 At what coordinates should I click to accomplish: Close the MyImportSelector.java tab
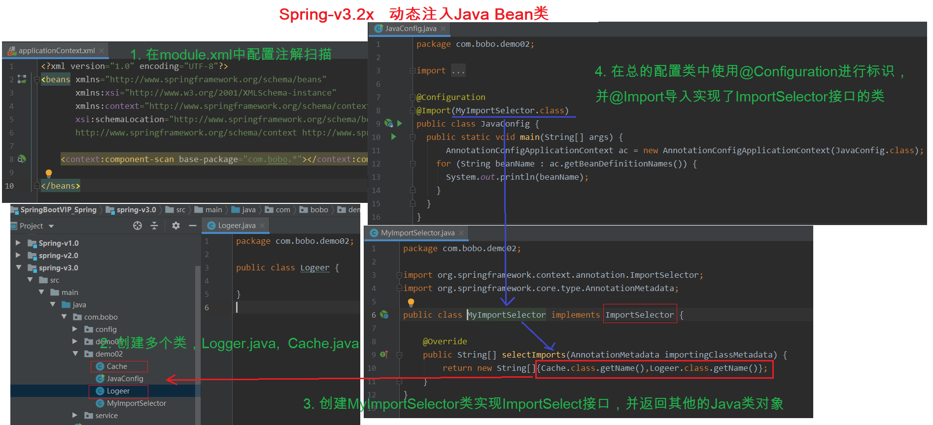point(461,233)
